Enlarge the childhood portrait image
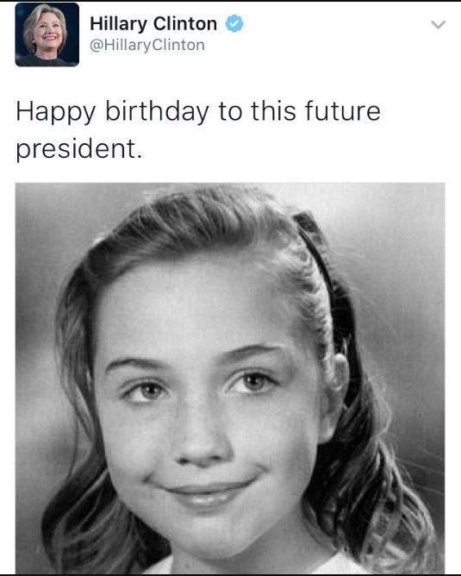The width and height of the screenshot is (461, 576). pos(230,379)
